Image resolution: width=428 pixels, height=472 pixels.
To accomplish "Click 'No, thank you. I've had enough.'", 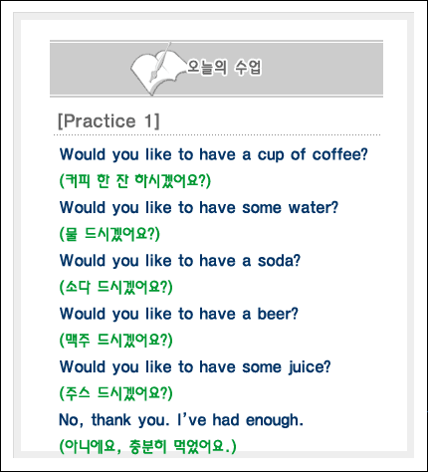I will [181, 420].
